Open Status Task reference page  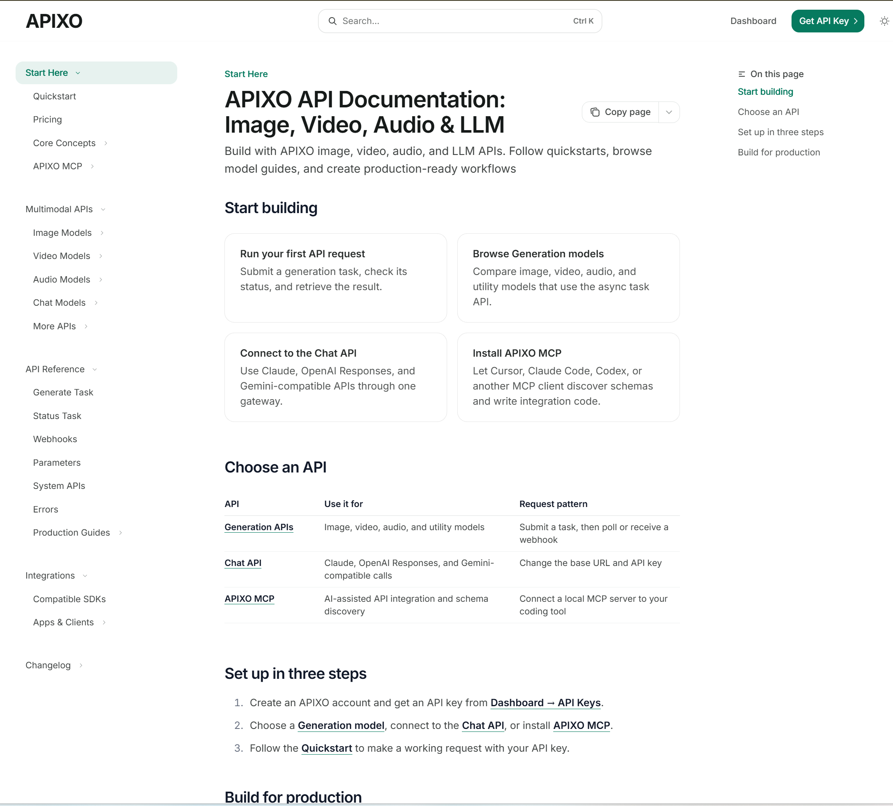(x=57, y=416)
